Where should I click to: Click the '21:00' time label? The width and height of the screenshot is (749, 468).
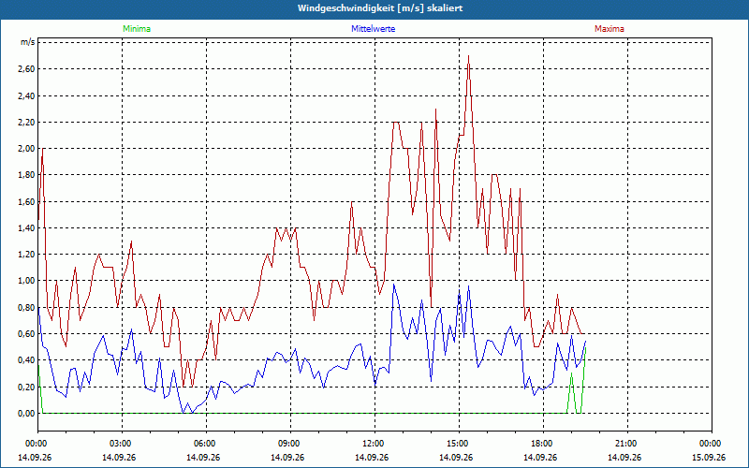(624, 444)
